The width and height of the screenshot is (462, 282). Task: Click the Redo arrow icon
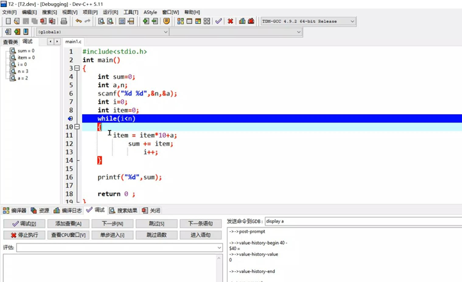point(88,21)
